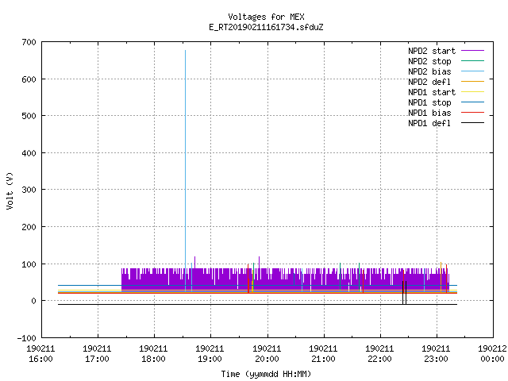This screenshot has height=381, width=508.
Task: Click the 'NPD1 start' legend label
Action: pyautogui.click(x=432, y=92)
